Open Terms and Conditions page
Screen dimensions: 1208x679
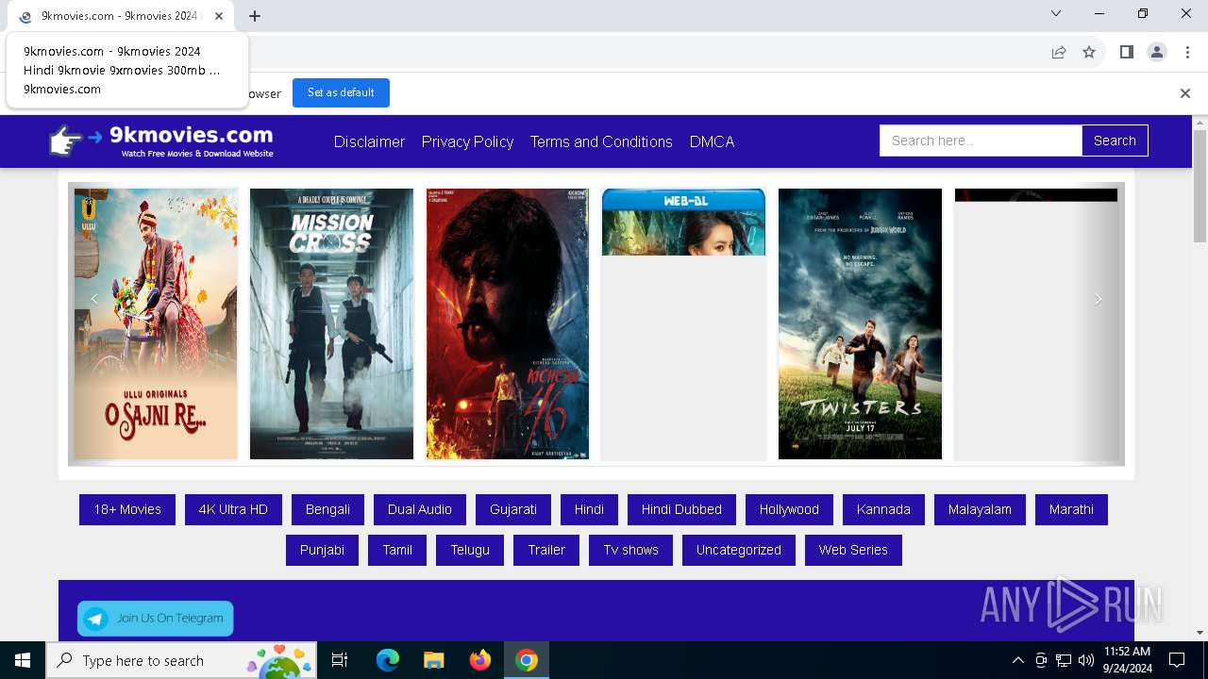[x=601, y=141]
